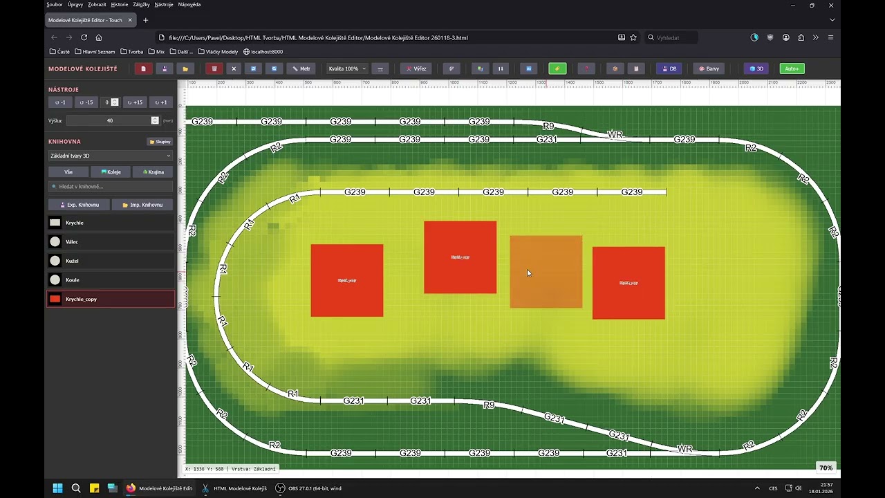885x498 pixels.
Task: Open new browser tab with plus
Action: (x=145, y=20)
